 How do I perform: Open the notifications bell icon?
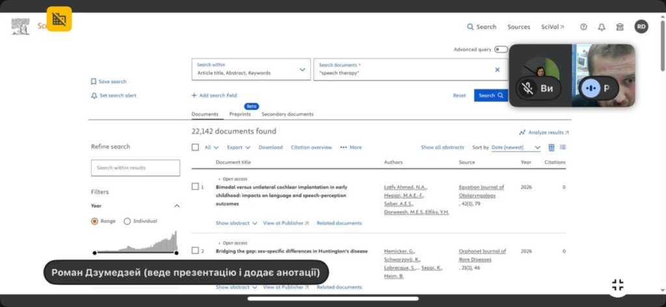point(602,27)
